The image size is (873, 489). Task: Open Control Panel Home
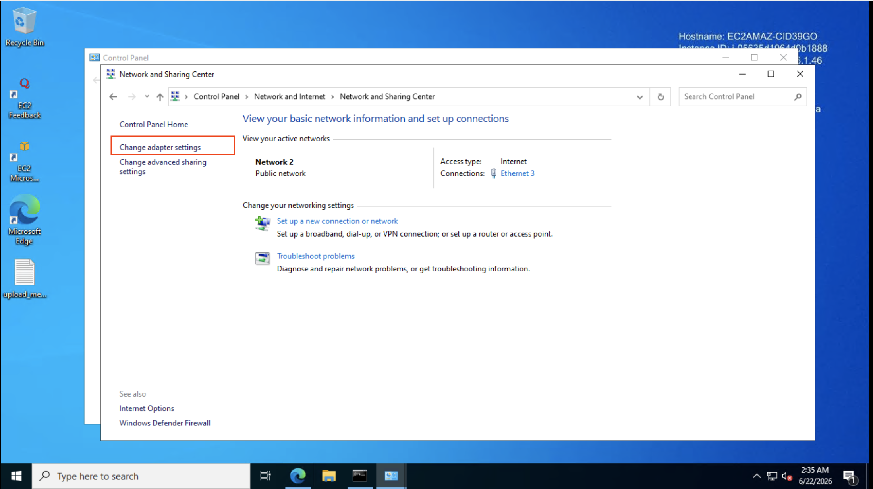tap(154, 125)
